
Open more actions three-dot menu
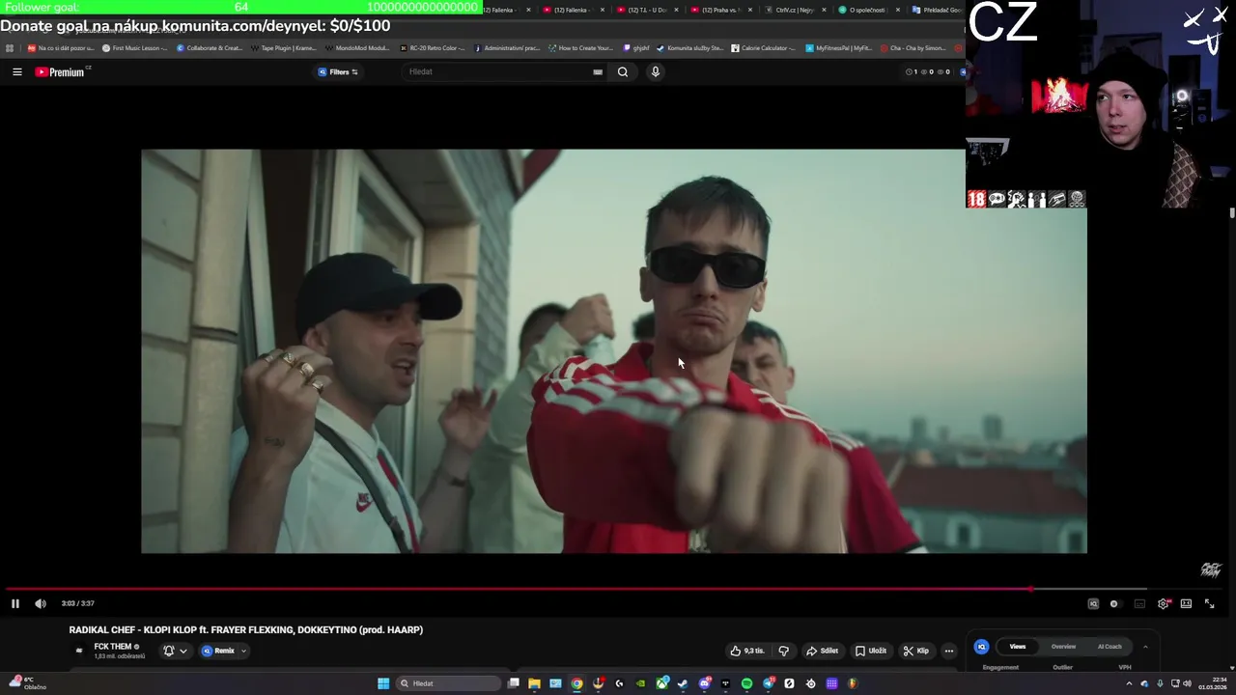click(x=949, y=651)
